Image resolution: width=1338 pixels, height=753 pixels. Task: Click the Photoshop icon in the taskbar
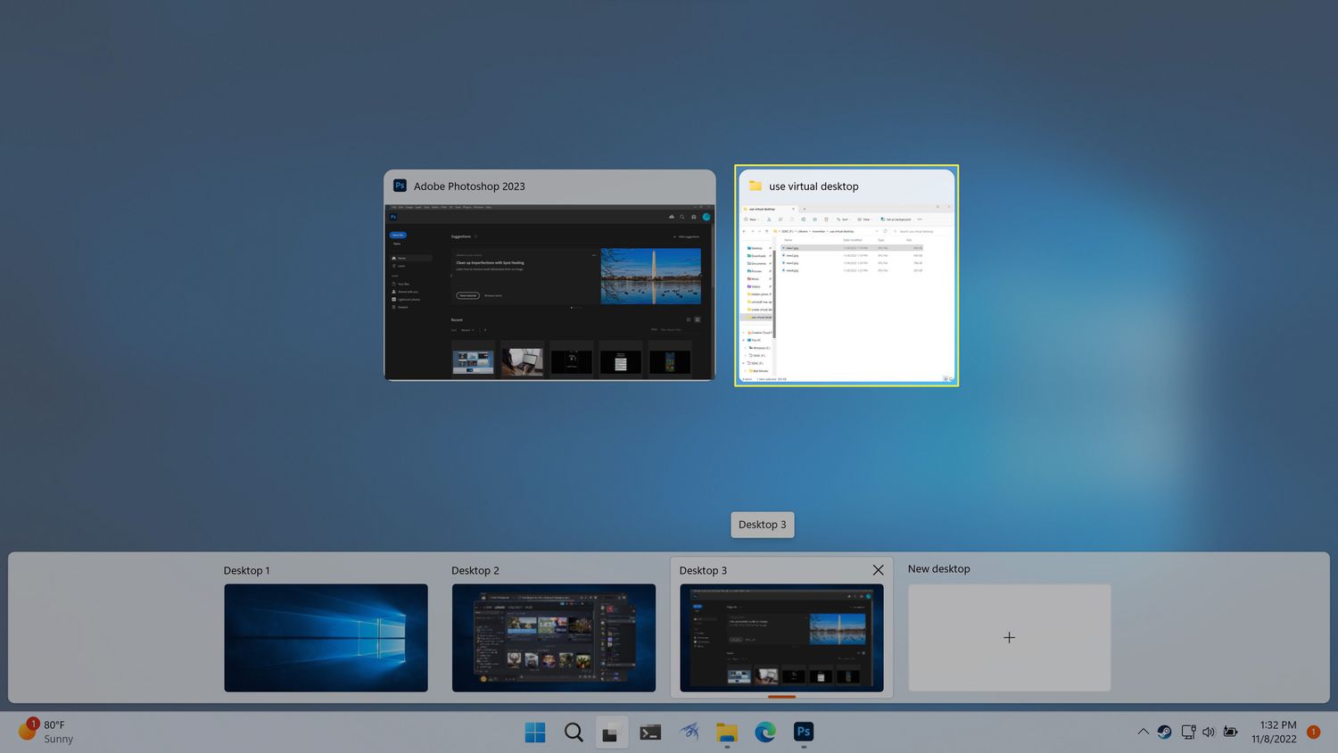pos(804,732)
